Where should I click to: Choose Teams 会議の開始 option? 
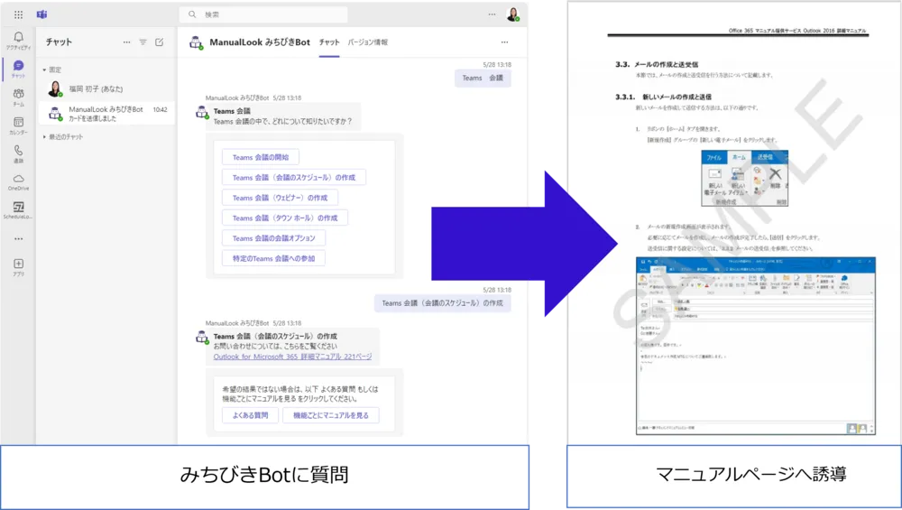click(261, 157)
